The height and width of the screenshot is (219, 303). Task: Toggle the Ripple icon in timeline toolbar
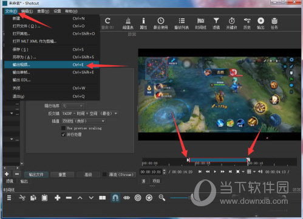pyautogui.click(x=126, y=198)
